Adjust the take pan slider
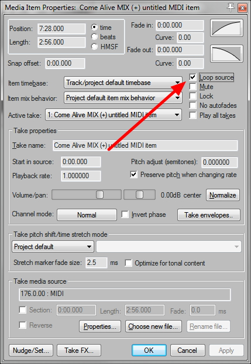 coord(139,195)
